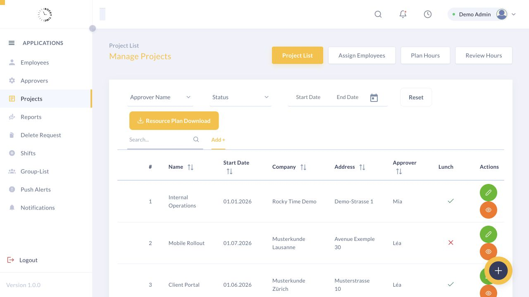Click the Add + link
Screen dimensions: 529x297
tap(218, 139)
